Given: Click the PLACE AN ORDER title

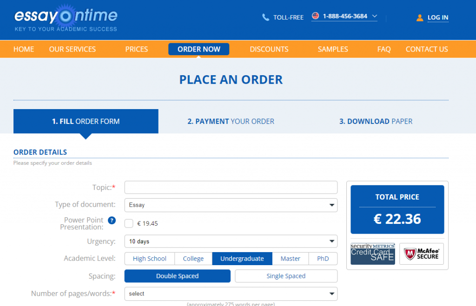Looking at the screenshot, I should (x=231, y=80).
